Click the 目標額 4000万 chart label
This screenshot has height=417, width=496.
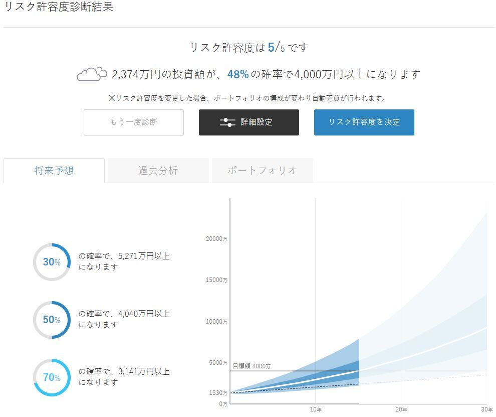click(252, 366)
